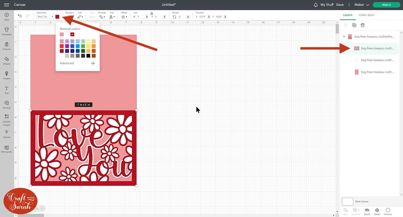Click the Undo arrow
This screenshot has height=217, width=403.
pyautogui.click(x=20, y=16)
